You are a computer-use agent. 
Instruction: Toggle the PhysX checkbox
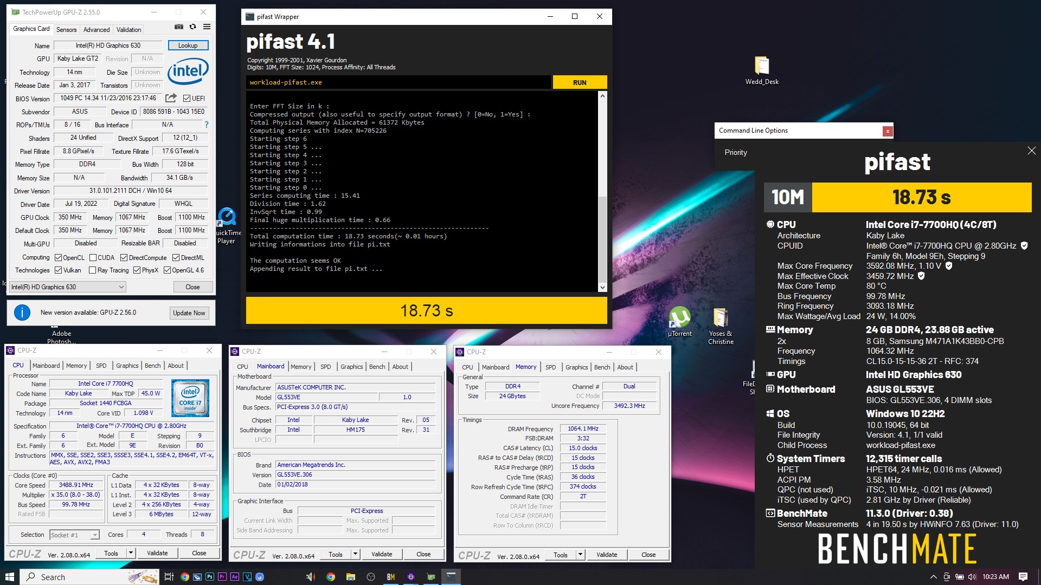pos(137,270)
